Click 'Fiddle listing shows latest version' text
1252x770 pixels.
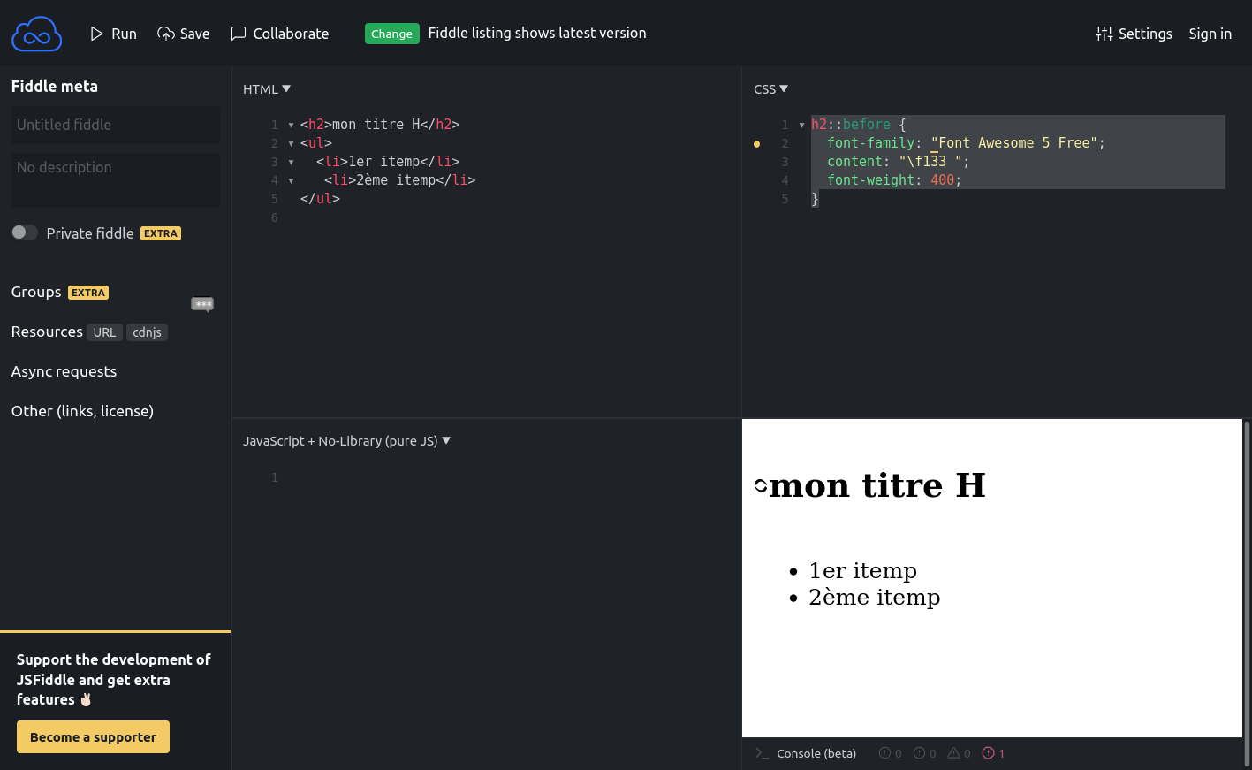point(537,33)
